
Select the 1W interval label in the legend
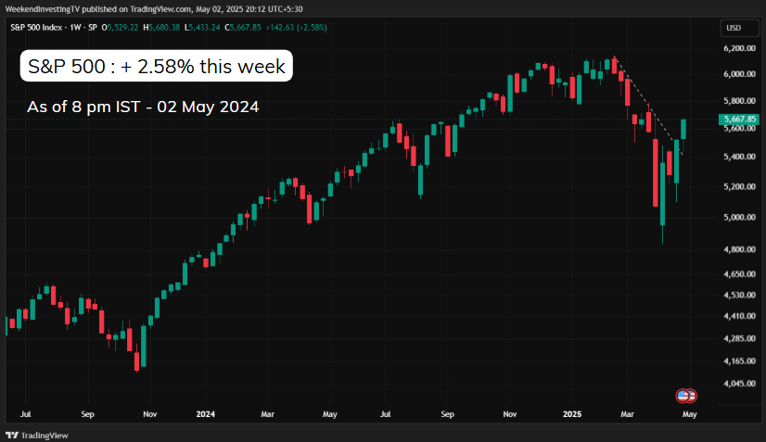point(75,28)
